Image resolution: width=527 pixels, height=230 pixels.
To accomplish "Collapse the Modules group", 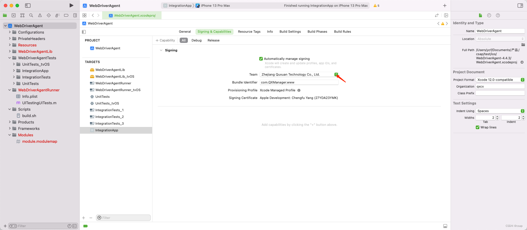I will 10,135.
